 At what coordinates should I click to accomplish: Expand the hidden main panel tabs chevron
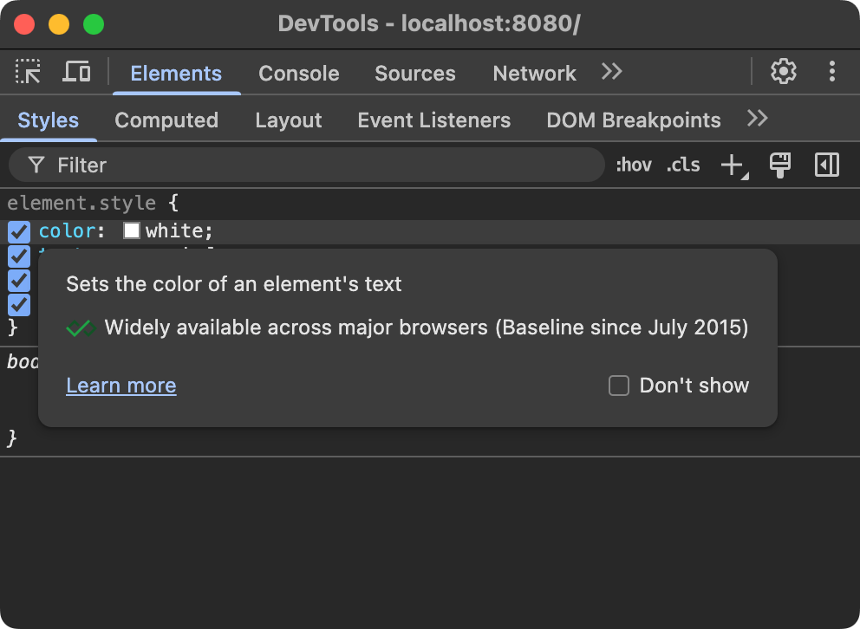611,73
